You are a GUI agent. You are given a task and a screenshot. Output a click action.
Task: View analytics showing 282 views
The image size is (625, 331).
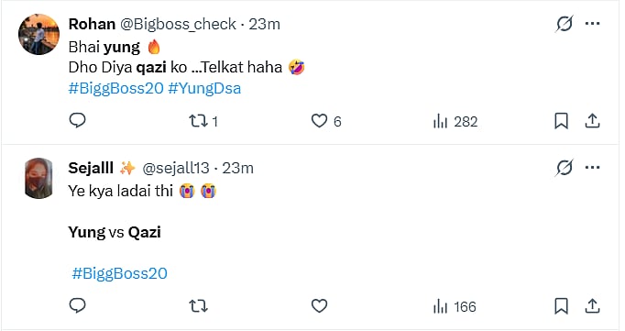click(x=455, y=121)
